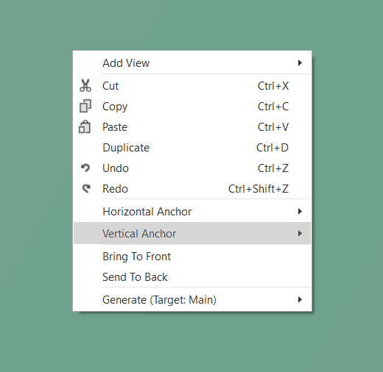Open the Generate (Target: Main) submenu arrow

point(300,299)
